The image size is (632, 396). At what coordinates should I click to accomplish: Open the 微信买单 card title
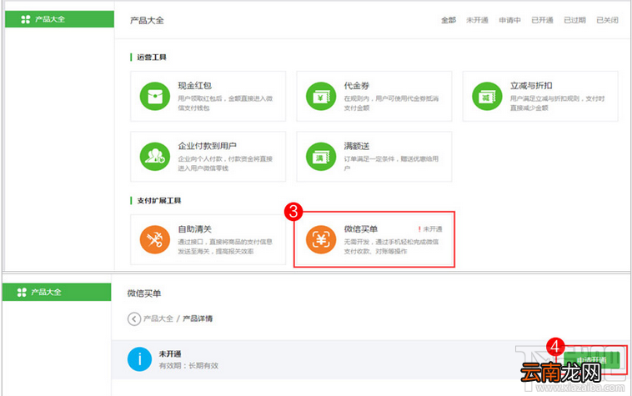(361, 229)
